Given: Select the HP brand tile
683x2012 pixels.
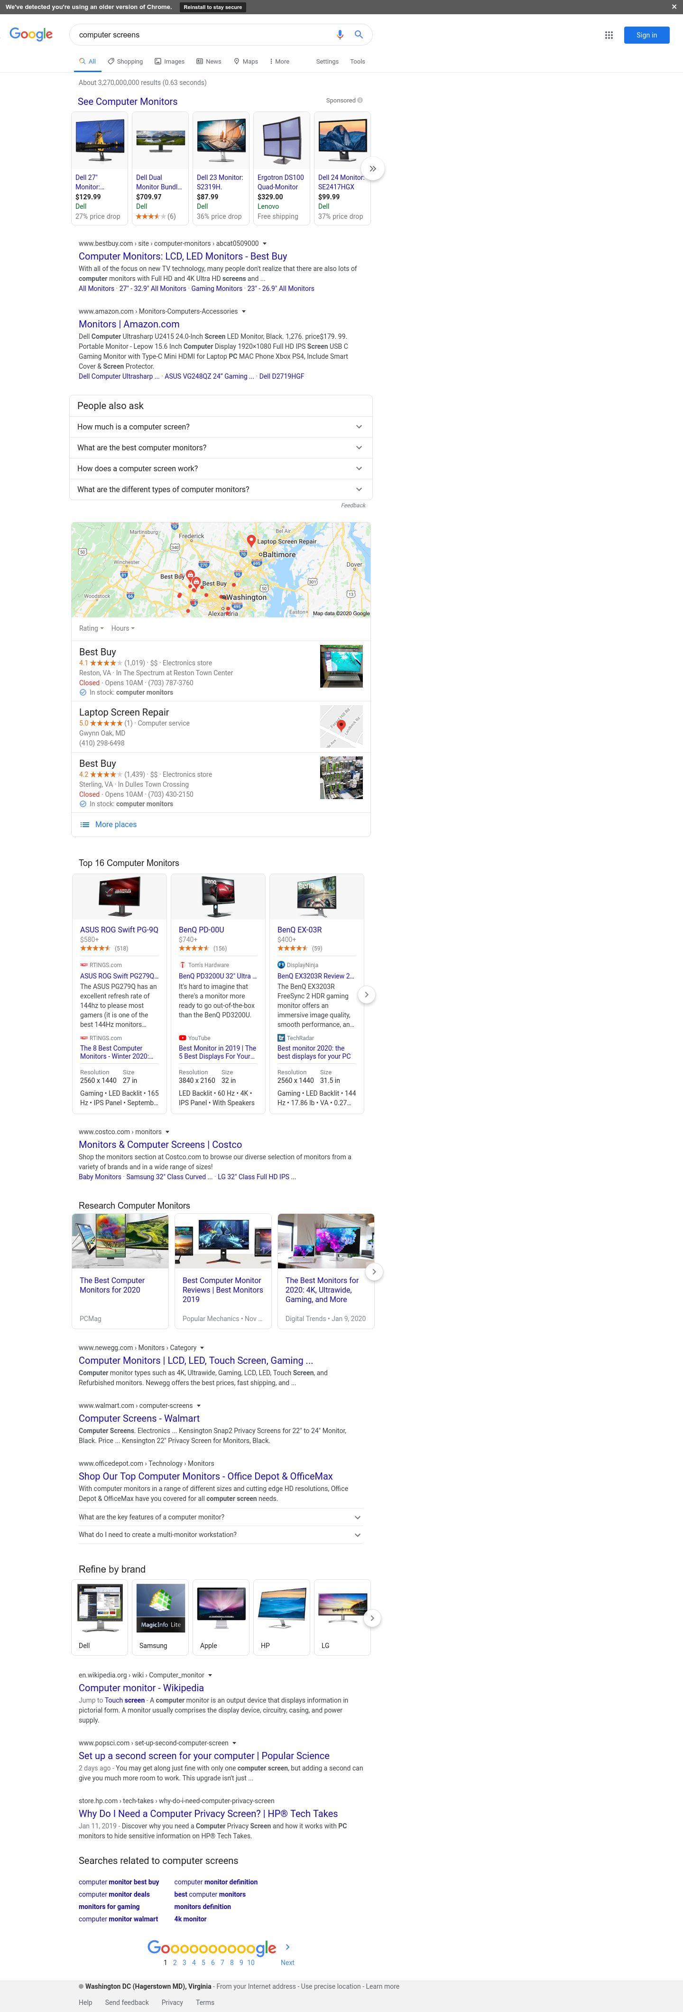Looking at the screenshot, I should [x=282, y=1617].
